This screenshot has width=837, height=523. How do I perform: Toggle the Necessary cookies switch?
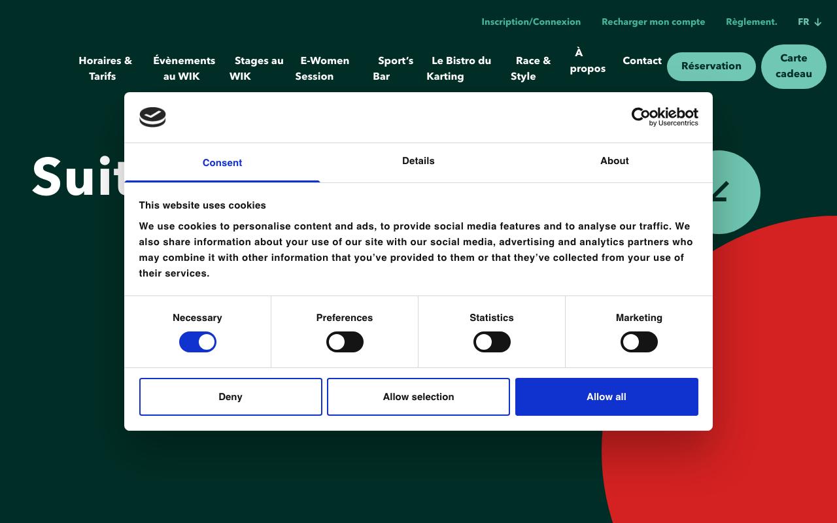pyautogui.click(x=197, y=342)
